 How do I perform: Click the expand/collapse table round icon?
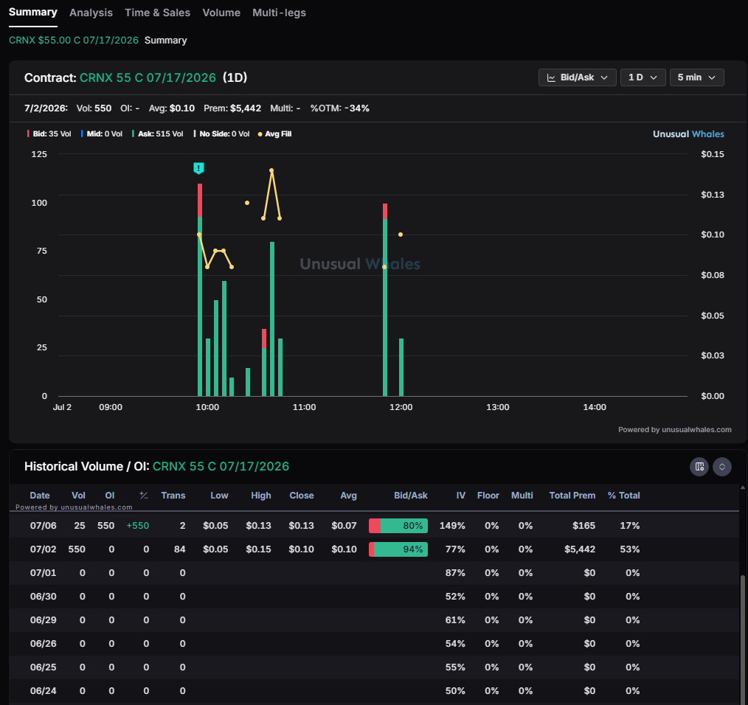721,467
